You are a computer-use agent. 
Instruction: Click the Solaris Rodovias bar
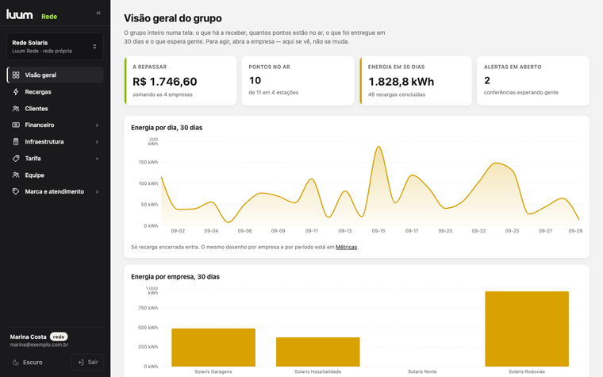[x=527, y=329]
